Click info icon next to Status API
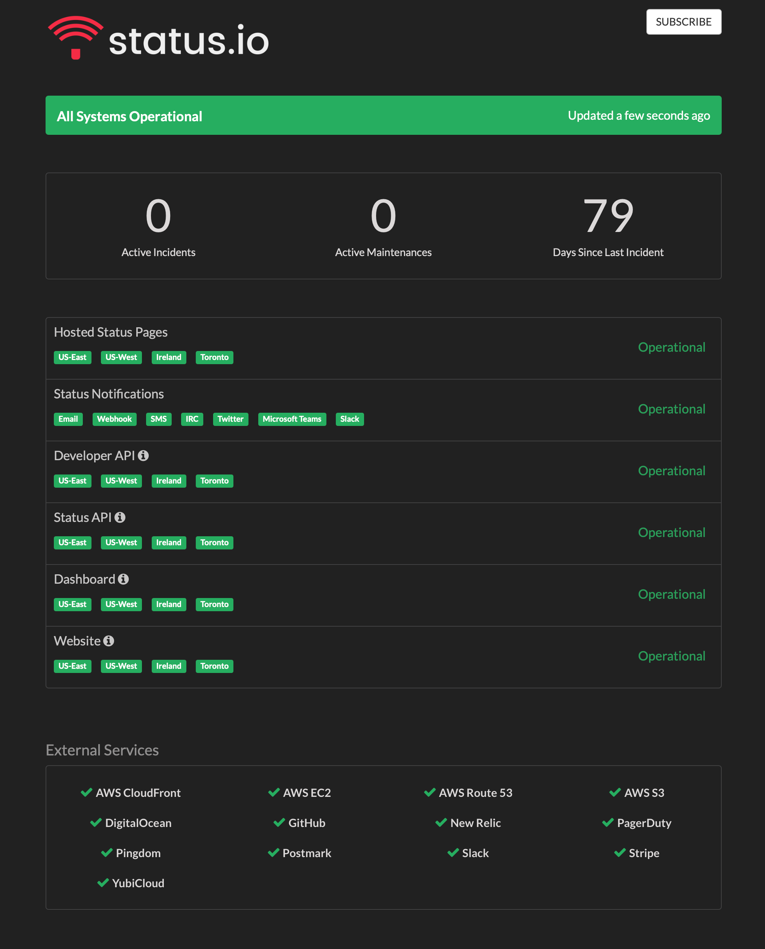Screen dimensions: 765x949 coord(120,517)
